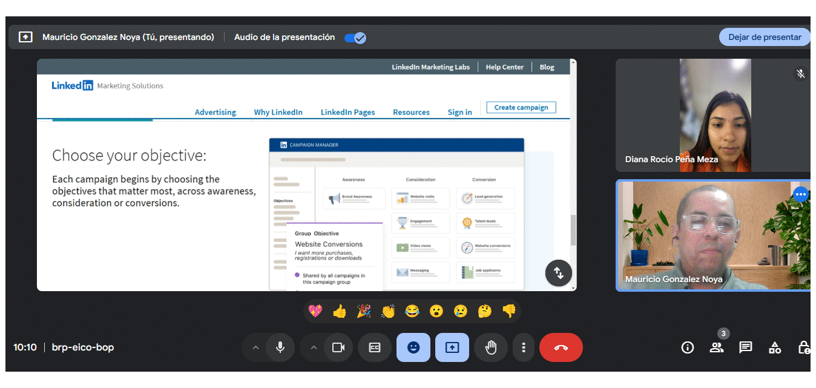
Task: Click meeting code brp-eico-bop
Action: point(83,347)
